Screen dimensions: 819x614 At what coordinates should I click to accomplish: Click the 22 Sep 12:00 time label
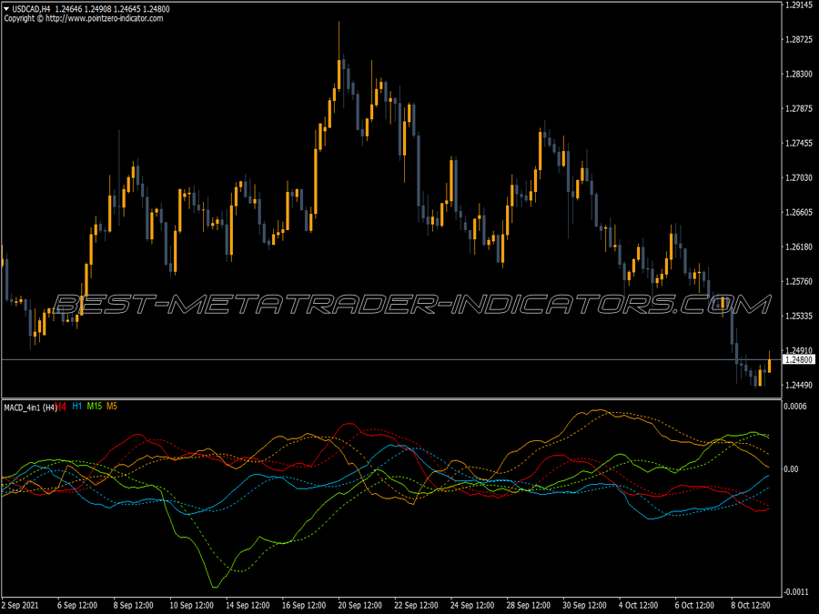[x=416, y=605]
